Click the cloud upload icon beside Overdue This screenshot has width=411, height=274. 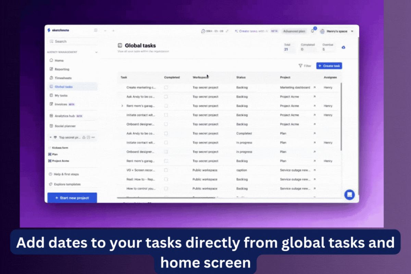[343, 47]
